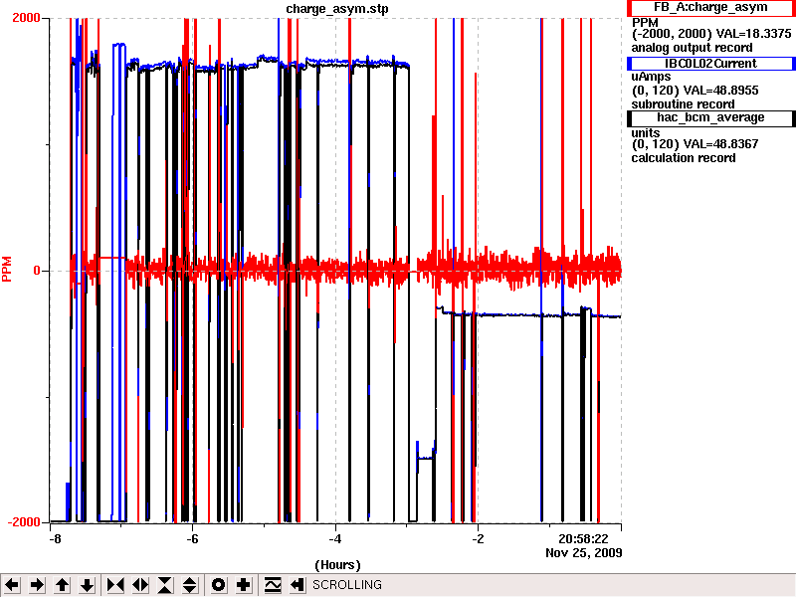Image resolution: width=796 pixels, height=597 pixels.
Task: Click the PPM units label in legend
Action: [645, 23]
